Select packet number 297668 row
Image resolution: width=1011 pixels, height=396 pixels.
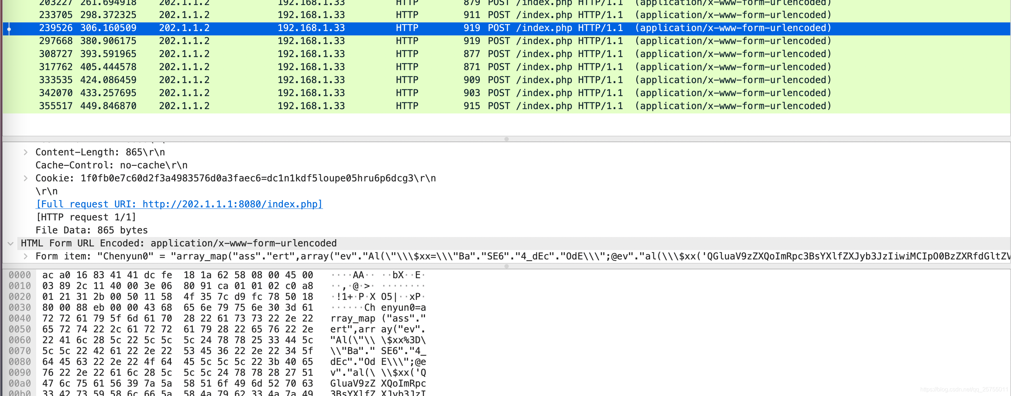pos(506,41)
